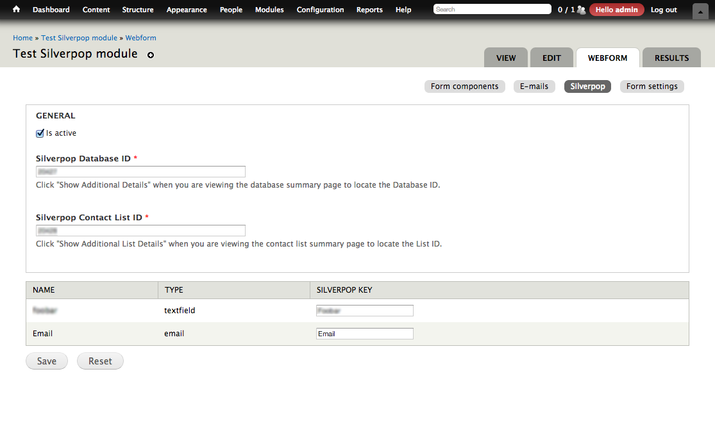The width and height of the screenshot is (715, 424).
Task: Open the Modules menu
Action: [269, 10]
